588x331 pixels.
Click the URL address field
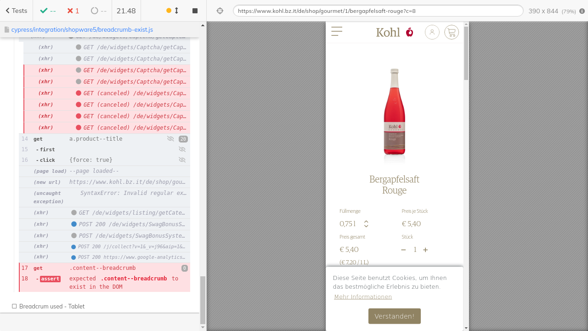tap(378, 11)
